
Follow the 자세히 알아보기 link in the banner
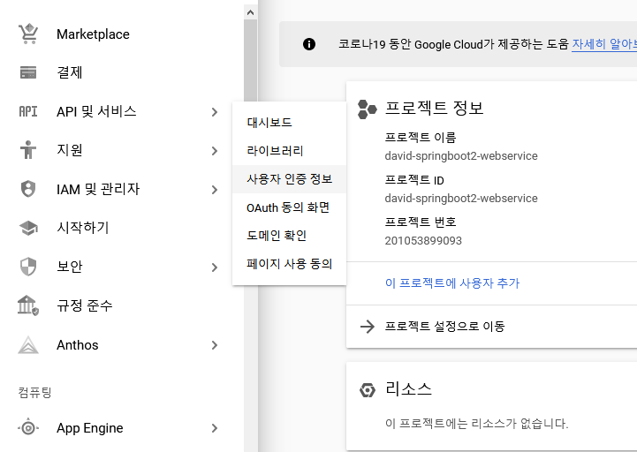click(x=604, y=44)
